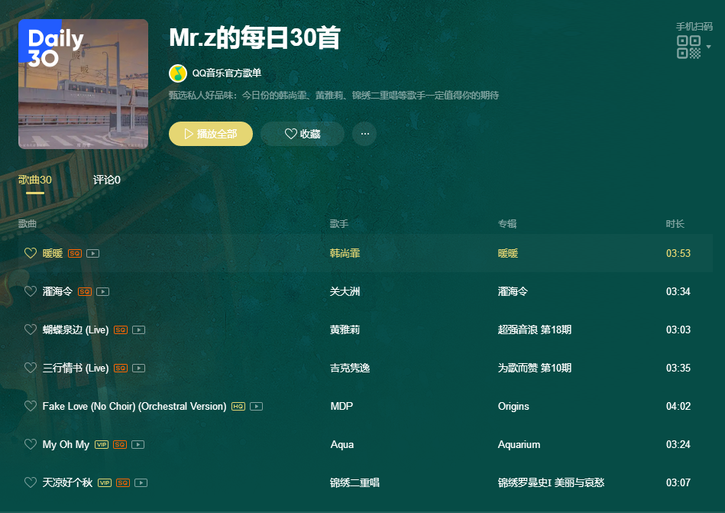Favorite 蝴蝶泉边 (Live) using heart icon

coord(31,330)
